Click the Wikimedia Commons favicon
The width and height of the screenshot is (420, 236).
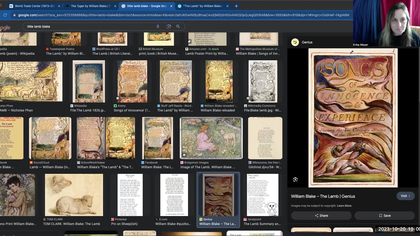(246, 106)
